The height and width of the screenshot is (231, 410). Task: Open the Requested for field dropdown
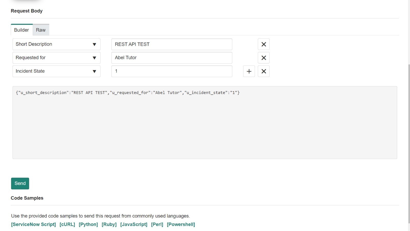(56, 58)
